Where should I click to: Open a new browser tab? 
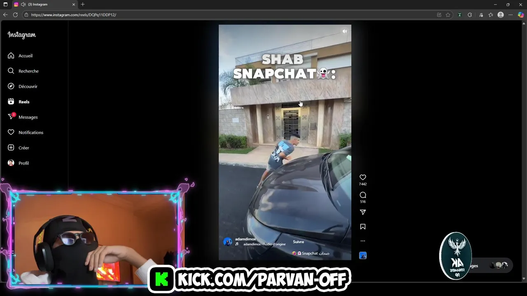point(83,5)
